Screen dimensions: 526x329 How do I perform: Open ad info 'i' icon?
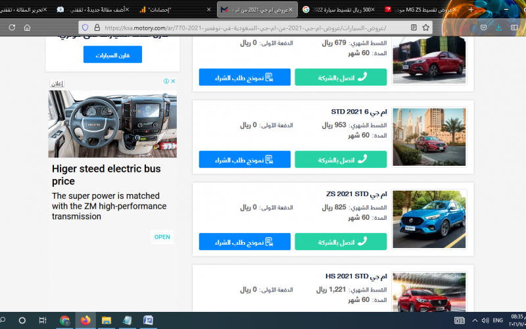(x=166, y=81)
